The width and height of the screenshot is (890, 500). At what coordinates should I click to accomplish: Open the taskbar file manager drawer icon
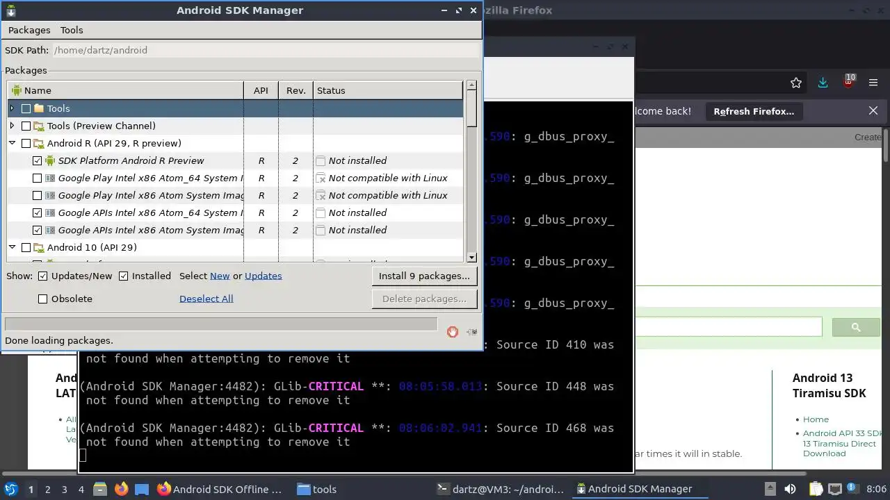100,489
